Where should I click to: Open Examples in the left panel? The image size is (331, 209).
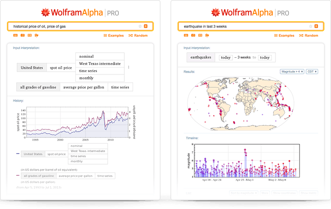113,35
